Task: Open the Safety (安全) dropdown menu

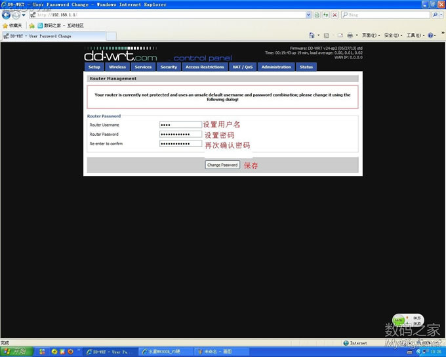Action: (392, 35)
